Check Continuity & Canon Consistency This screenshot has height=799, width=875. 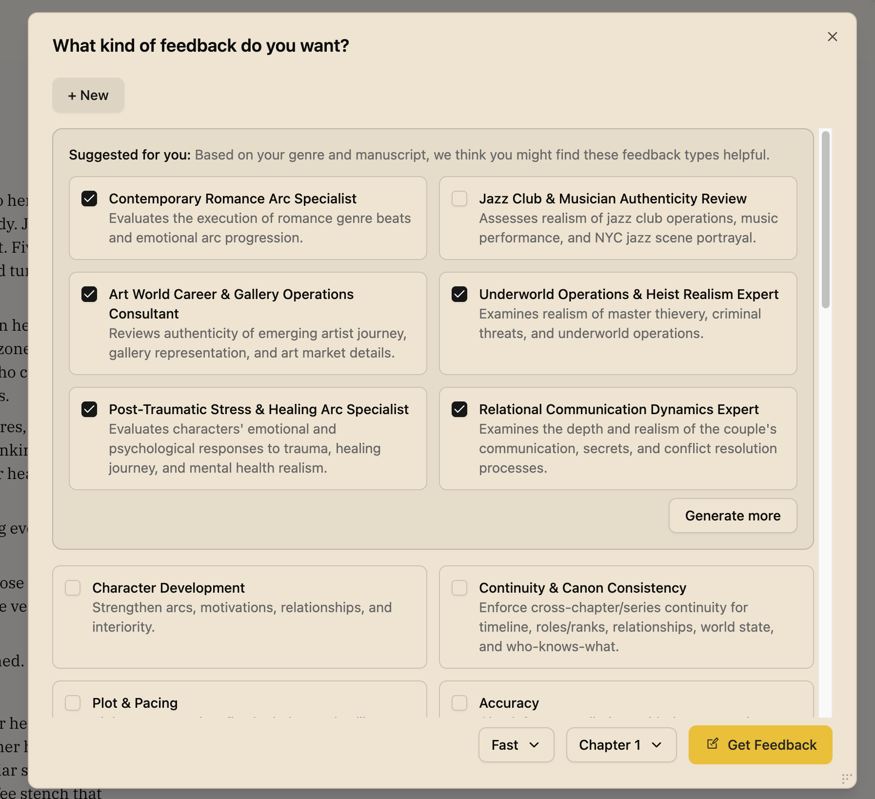459,588
